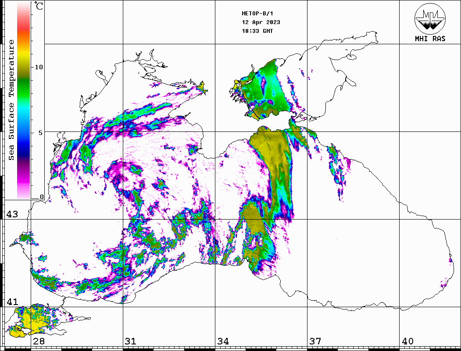
Task: Click the '5' tick on the temperature scale
Action: pyautogui.click(x=40, y=133)
